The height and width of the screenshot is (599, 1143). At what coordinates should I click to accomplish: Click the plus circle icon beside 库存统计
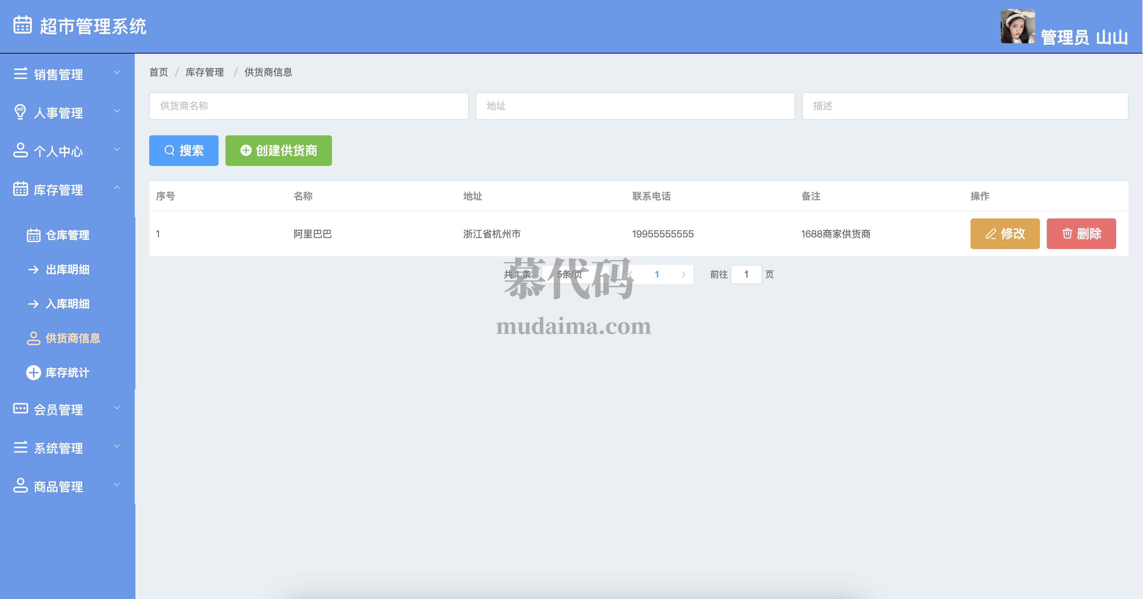(x=33, y=372)
